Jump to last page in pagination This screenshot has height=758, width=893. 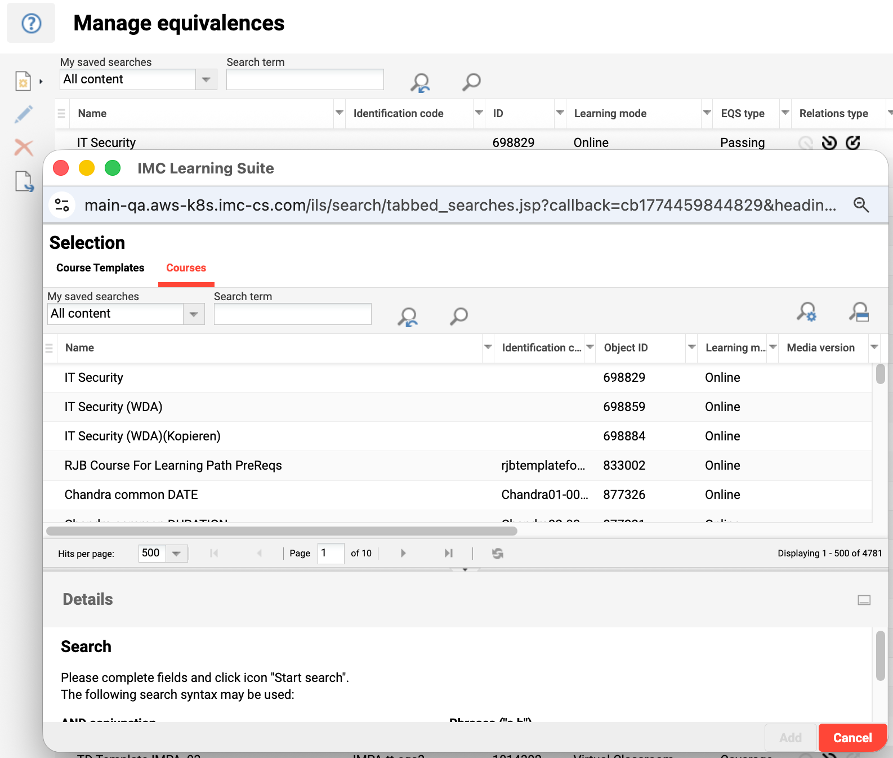click(448, 554)
